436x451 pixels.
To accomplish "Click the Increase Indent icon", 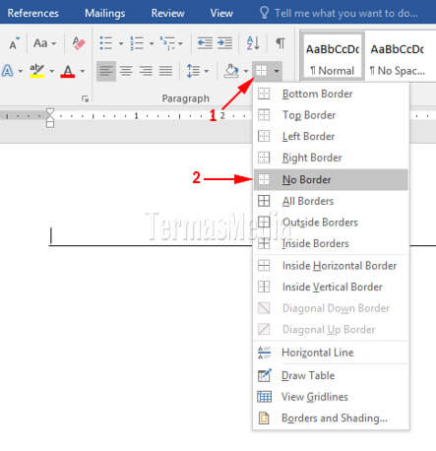I will pos(224,43).
